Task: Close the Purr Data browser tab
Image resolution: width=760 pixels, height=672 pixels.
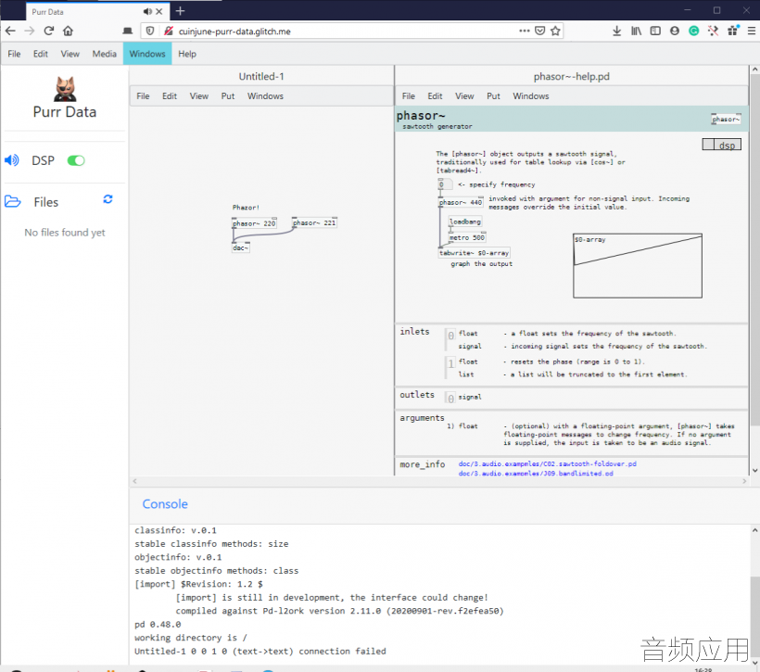Action: click(x=159, y=12)
